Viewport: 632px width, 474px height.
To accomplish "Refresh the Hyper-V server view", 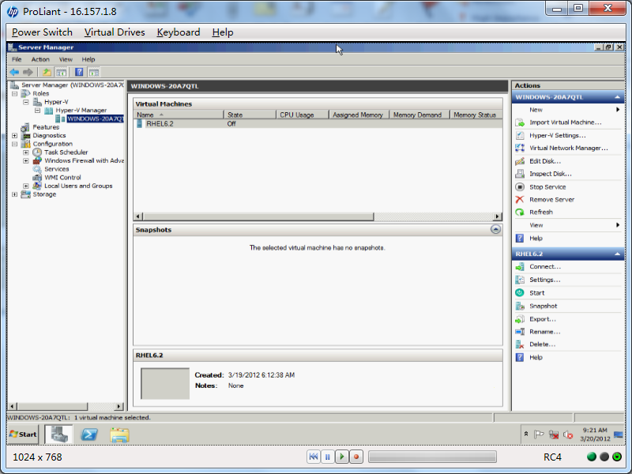I will coord(541,212).
